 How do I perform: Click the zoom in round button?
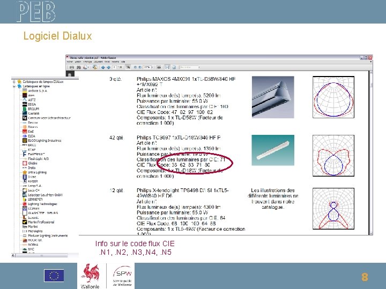tap(140, 67)
